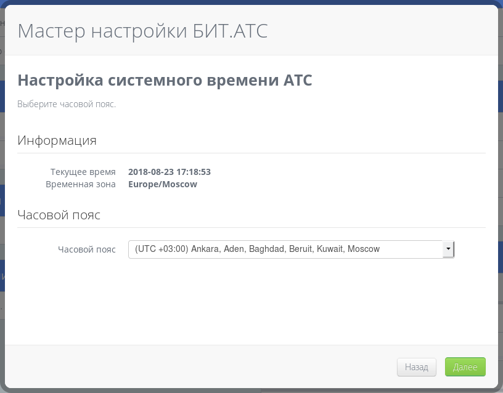Click the 'Часовой пояс' field label
The height and width of the screenshot is (393, 503).
point(86,249)
